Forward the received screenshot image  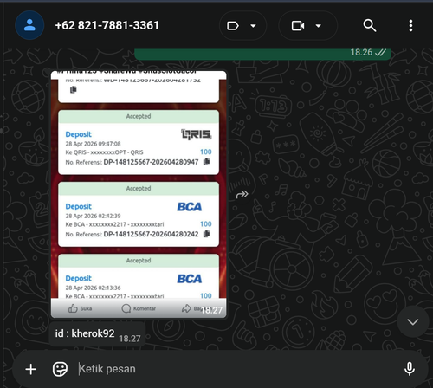pos(242,194)
